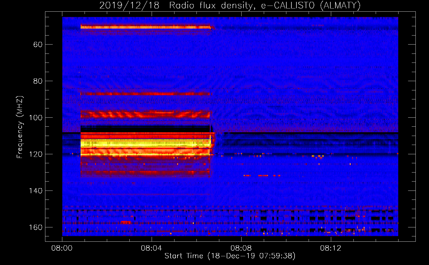
Task: Click the '08:00' time tick label
Action: (62, 248)
